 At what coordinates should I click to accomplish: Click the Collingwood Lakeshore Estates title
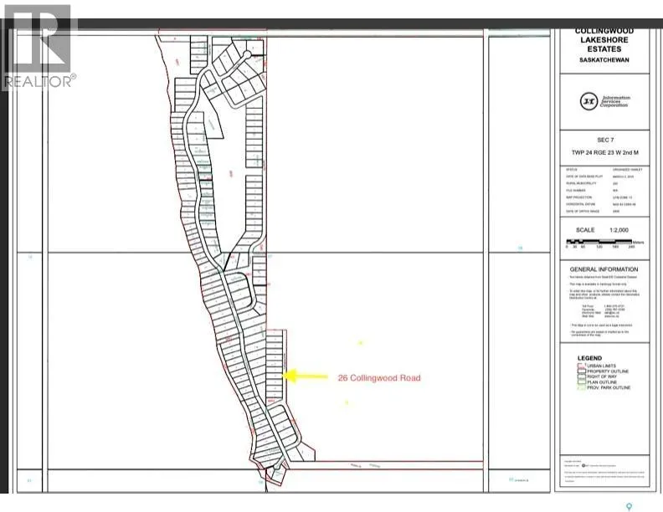(604, 40)
